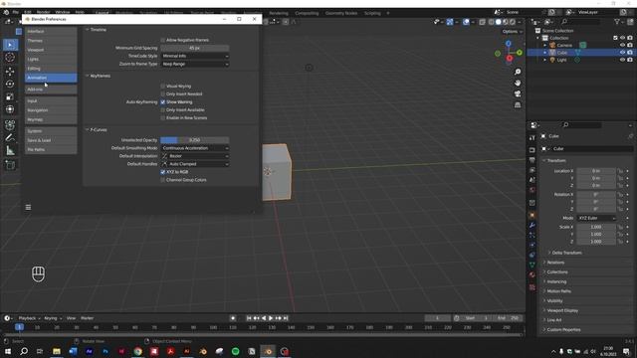Enable Only Insert Needed checkbox
Image resolution: width=637 pixels, height=358 pixels.
163,93
